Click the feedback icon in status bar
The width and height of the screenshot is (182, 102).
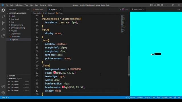tap(175, 97)
